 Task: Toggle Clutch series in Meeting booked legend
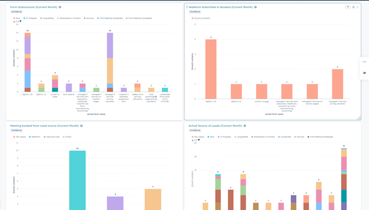click(67, 137)
